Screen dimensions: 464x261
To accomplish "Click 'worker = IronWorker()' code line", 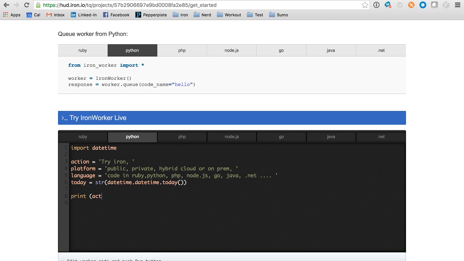I will pyautogui.click(x=100, y=78).
